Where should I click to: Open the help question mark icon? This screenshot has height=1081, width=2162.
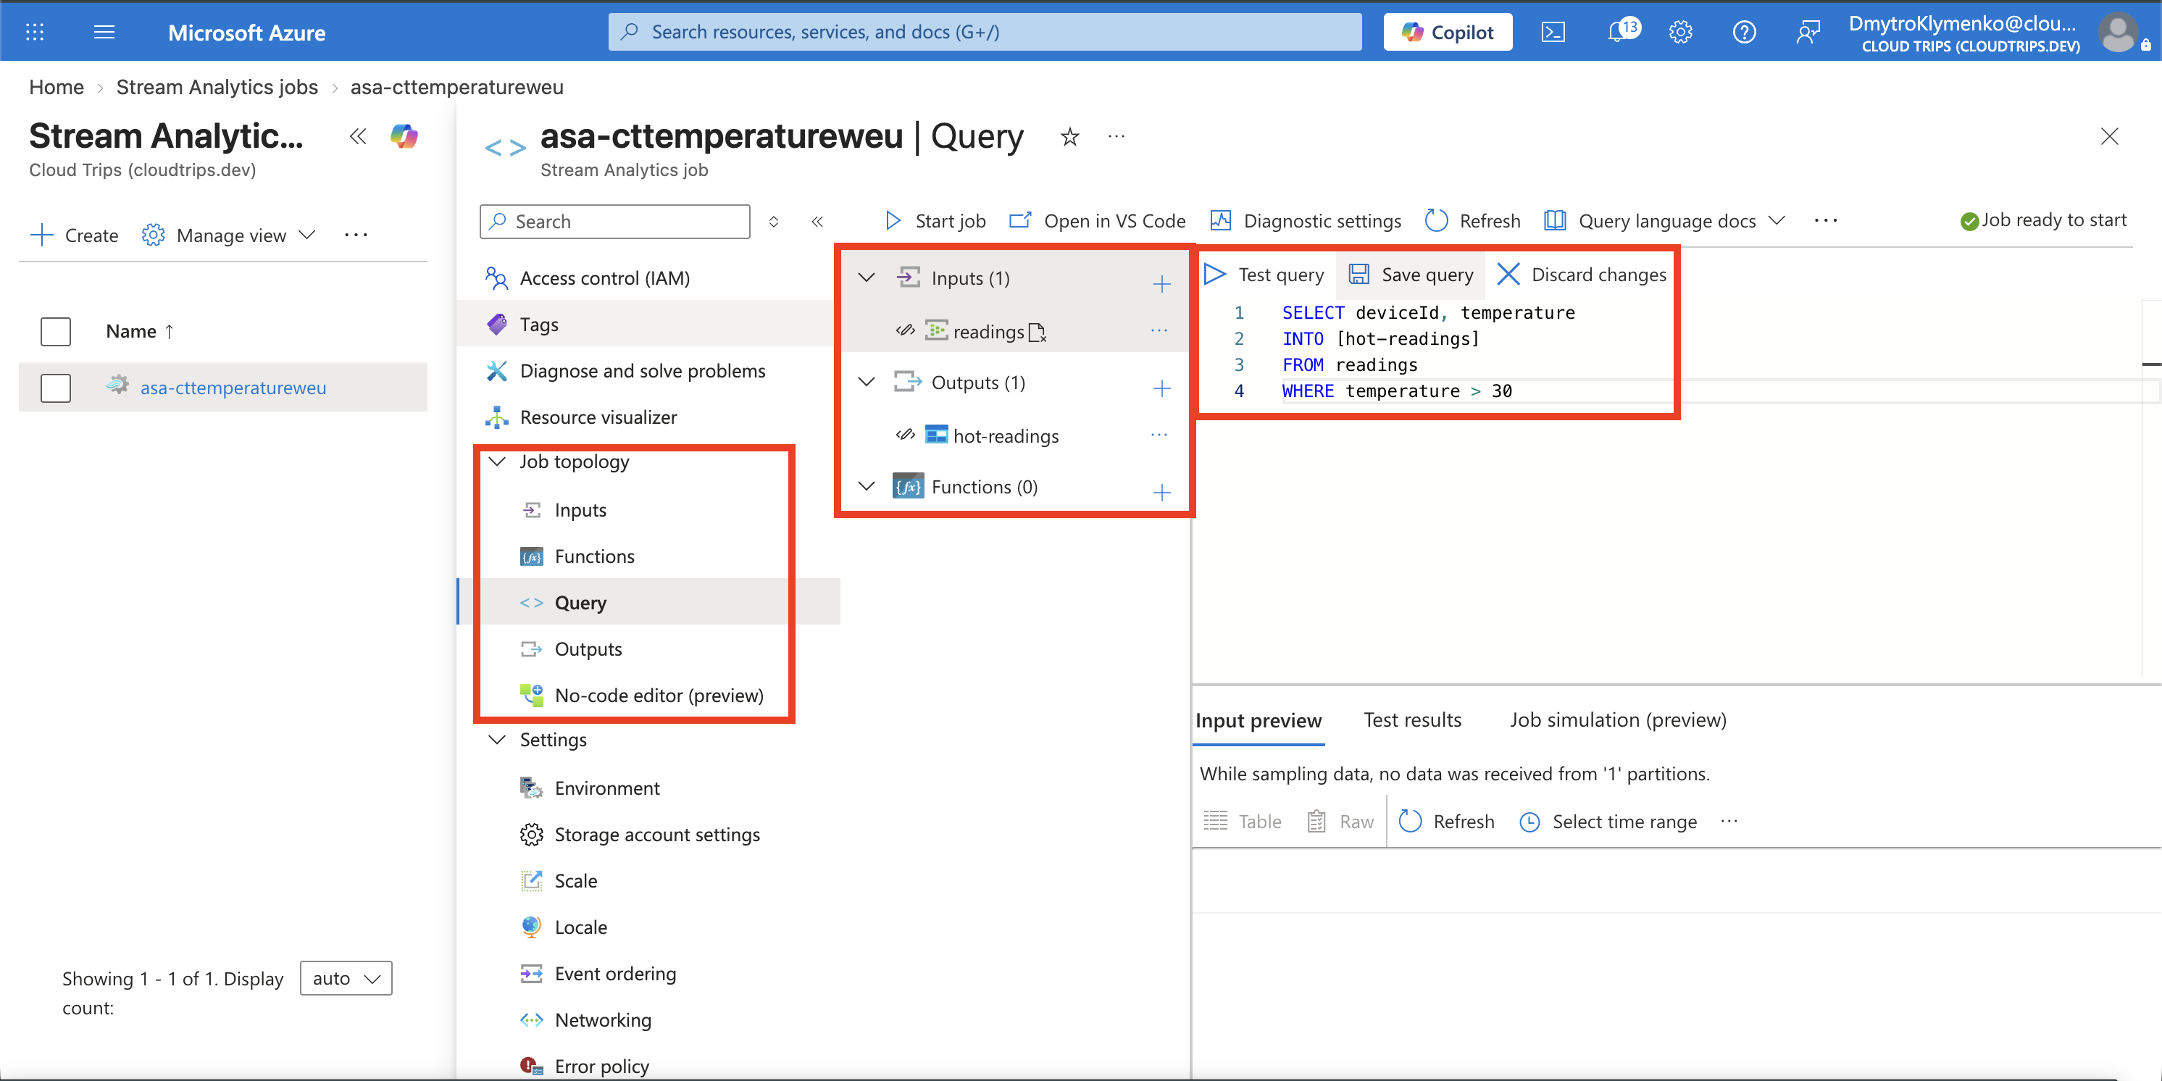[x=1744, y=32]
